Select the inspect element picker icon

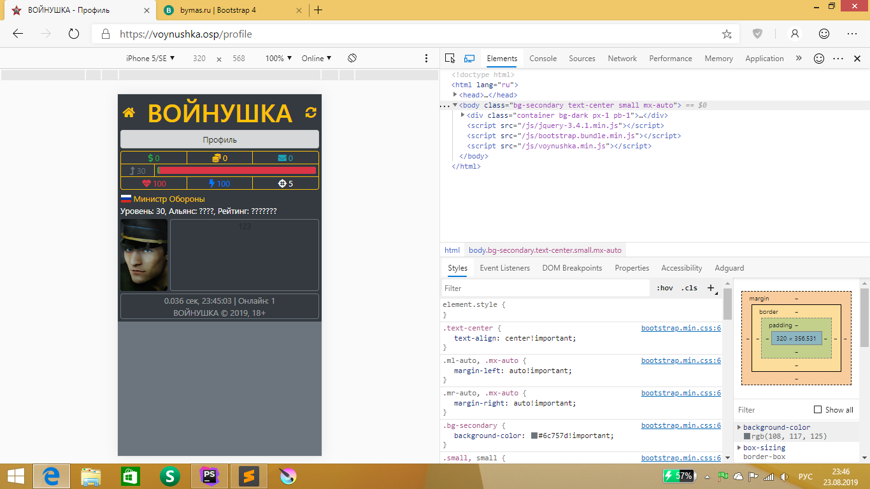[x=450, y=59]
